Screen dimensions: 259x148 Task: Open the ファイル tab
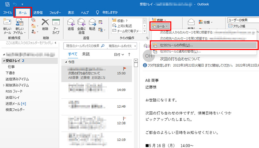8,12
